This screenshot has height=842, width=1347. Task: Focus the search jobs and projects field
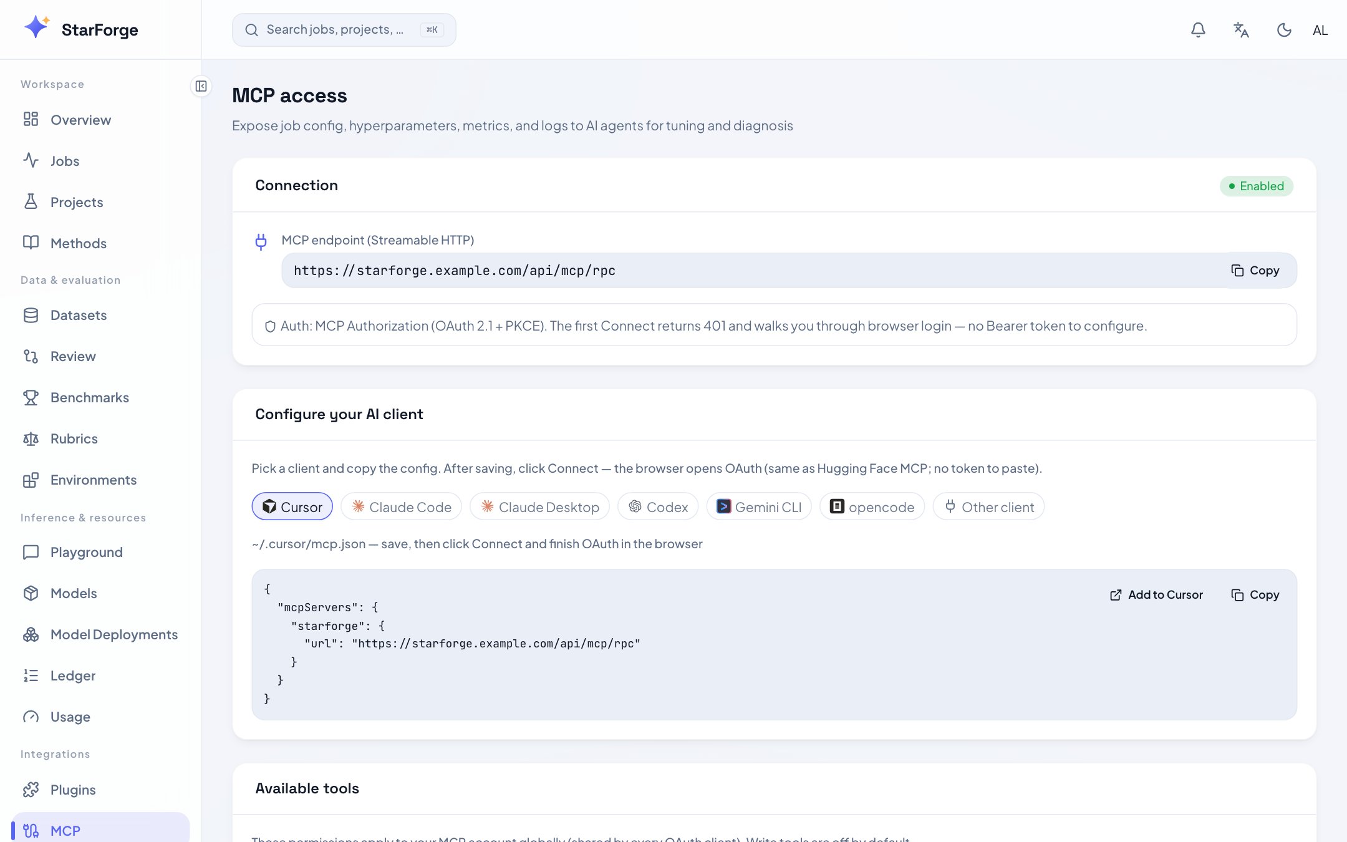coord(344,30)
